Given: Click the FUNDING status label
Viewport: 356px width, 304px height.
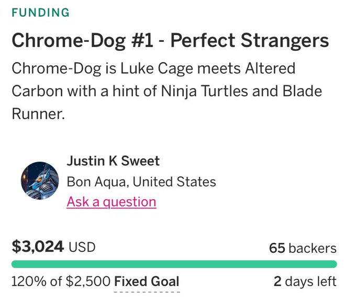Looking at the screenshot, I should pos(40,13).
